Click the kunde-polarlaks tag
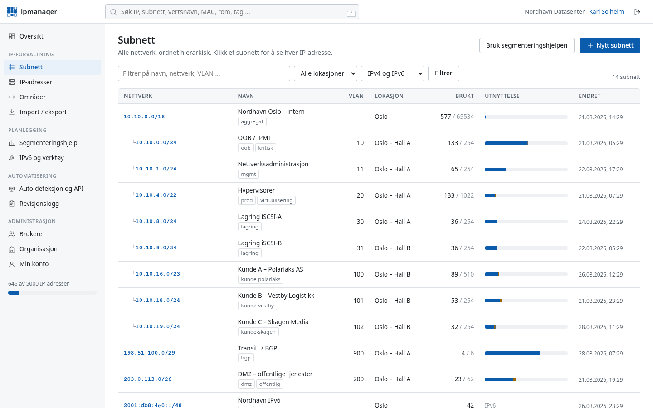 point(261,279)
